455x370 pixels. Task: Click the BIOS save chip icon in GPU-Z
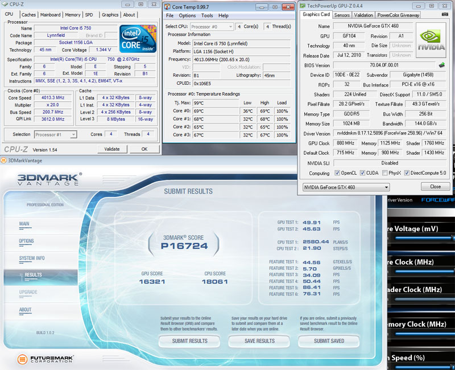(442, 65)
